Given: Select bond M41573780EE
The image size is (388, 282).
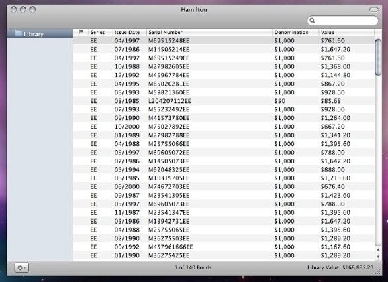Looking at the screenshot, I should (x=224, y=118).
